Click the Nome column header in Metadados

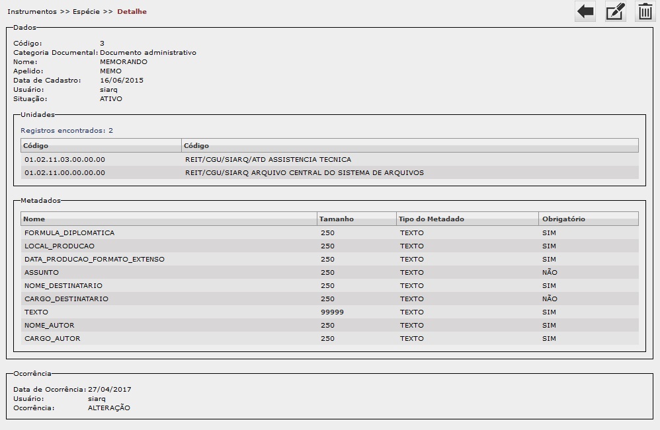click(x=169, y=219)
